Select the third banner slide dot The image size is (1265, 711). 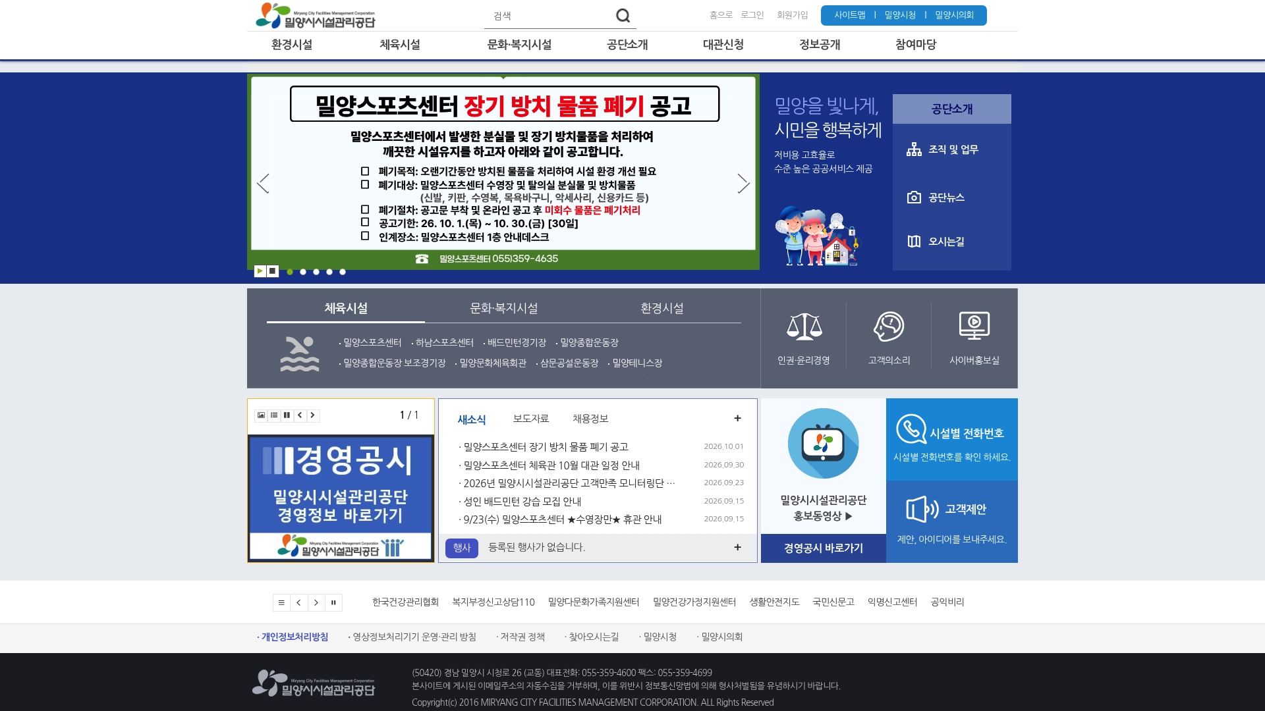point(316,272)
